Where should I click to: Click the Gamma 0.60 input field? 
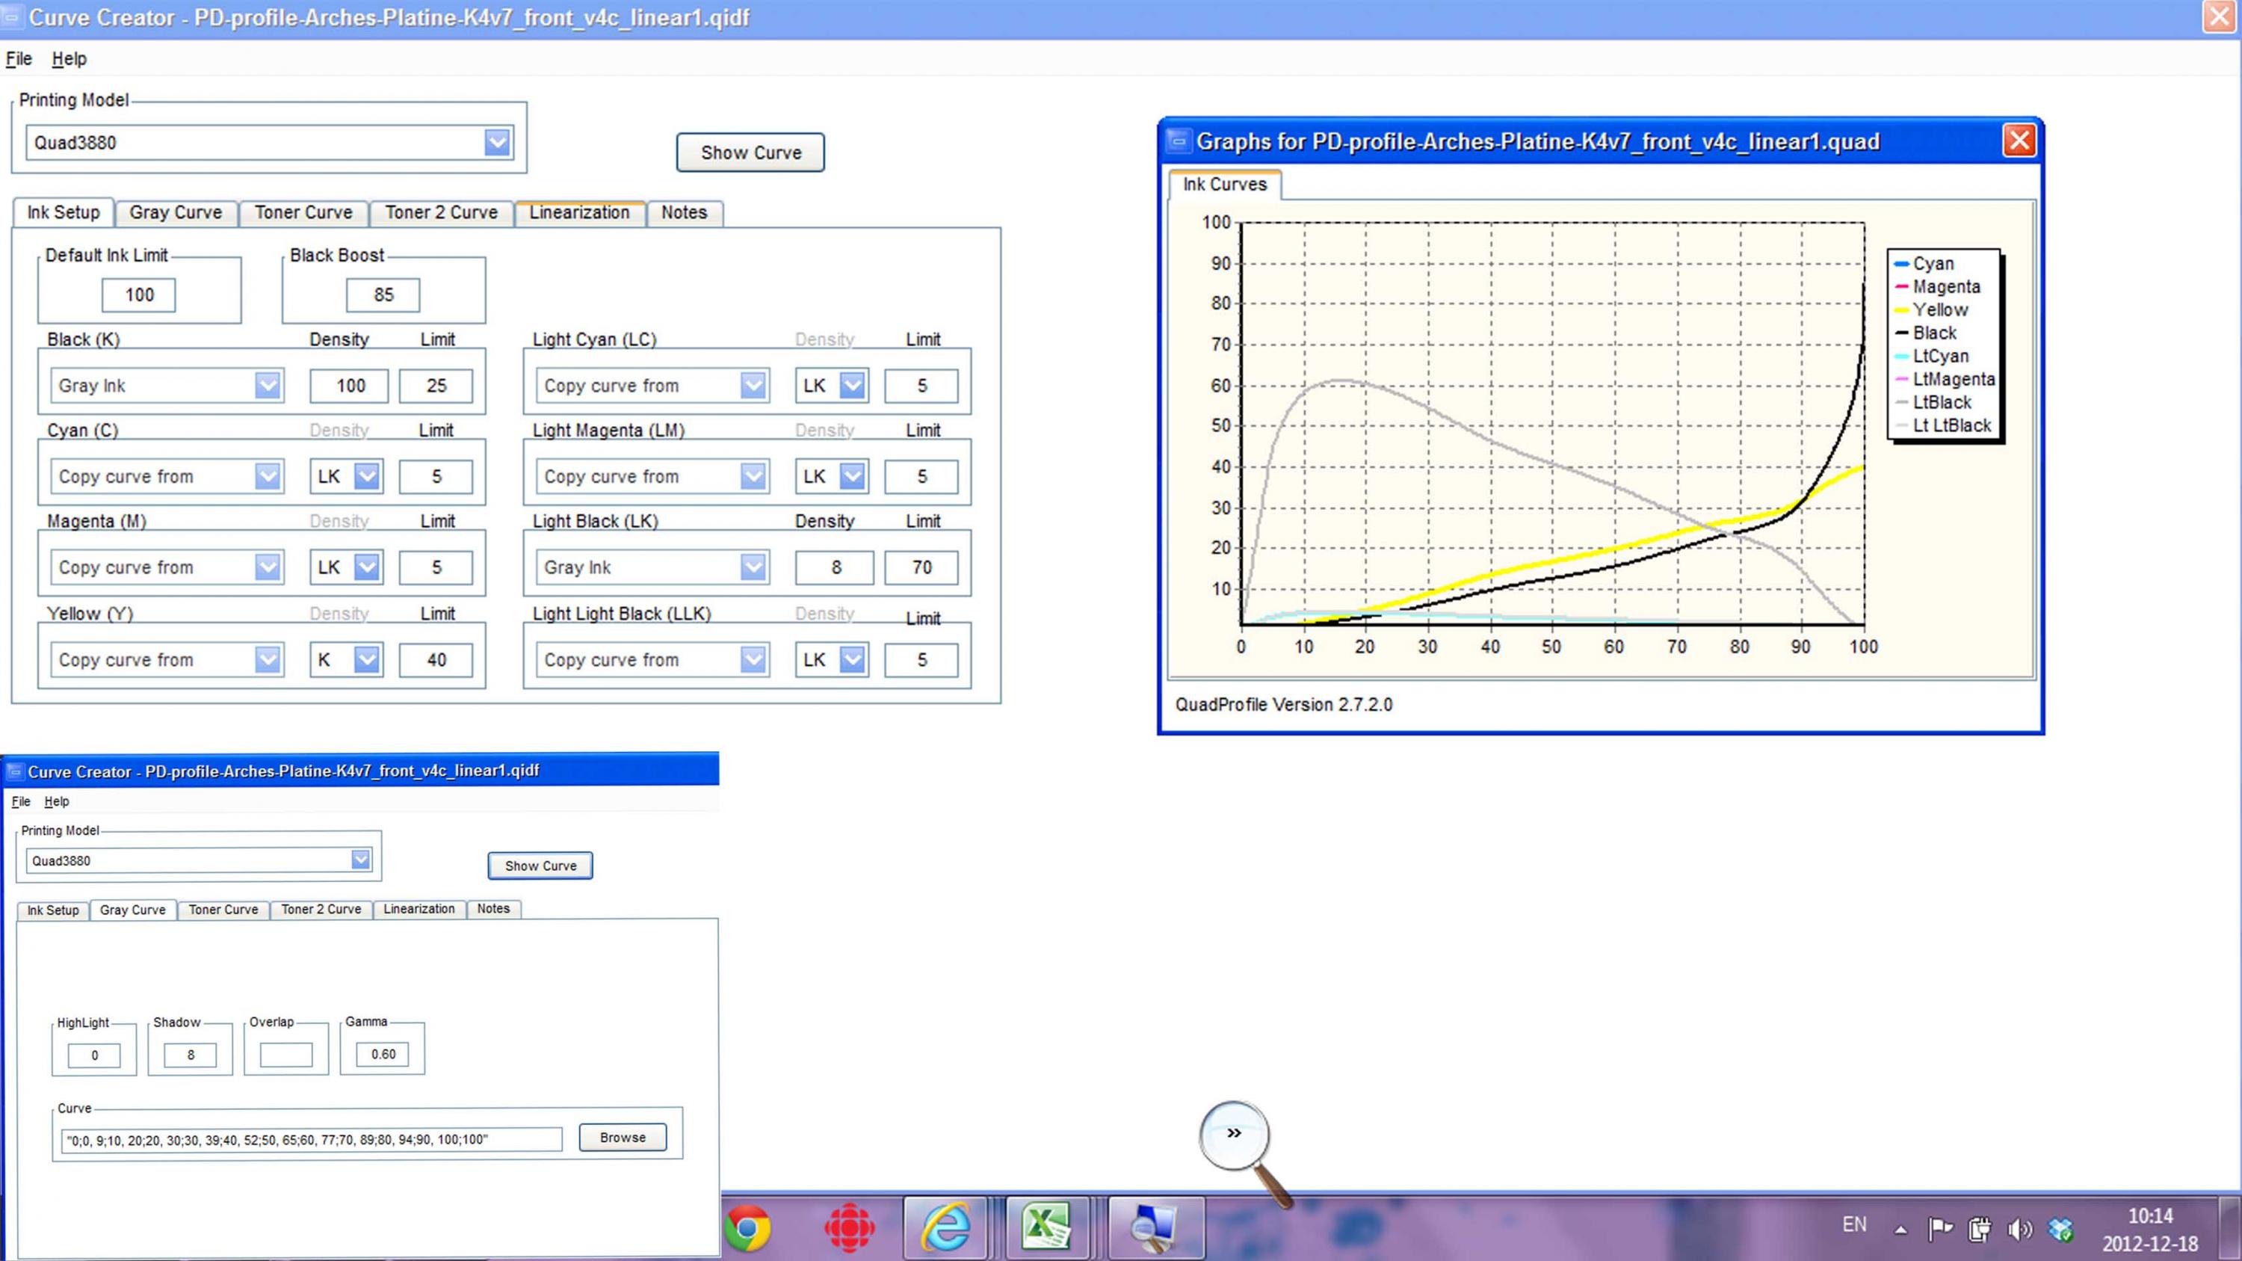click(x=382, y=1054)
